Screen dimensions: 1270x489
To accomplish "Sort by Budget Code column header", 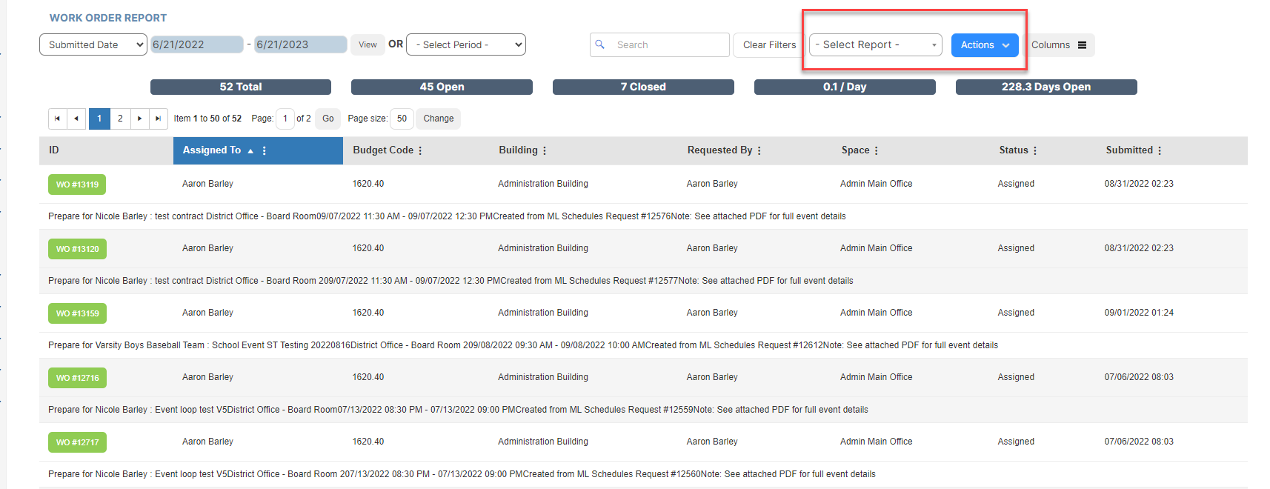I will point(383,150).
